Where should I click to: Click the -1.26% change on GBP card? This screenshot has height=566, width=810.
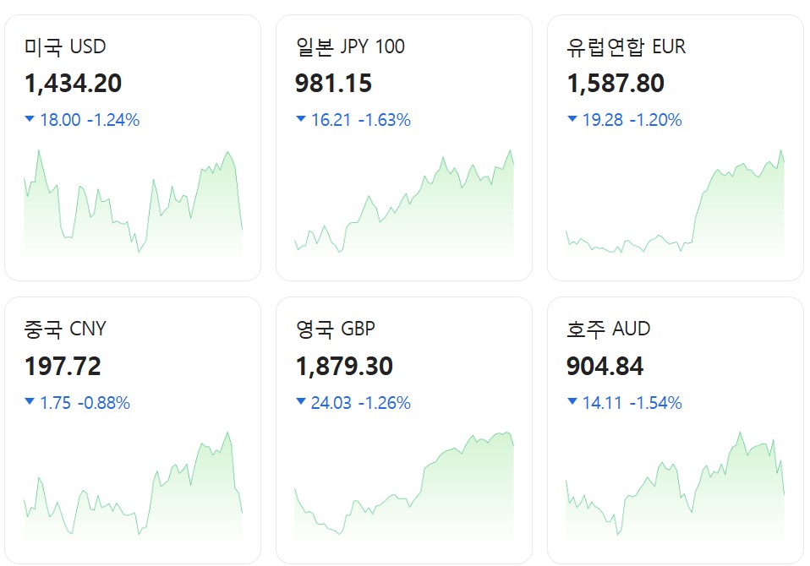click(385, 403)
